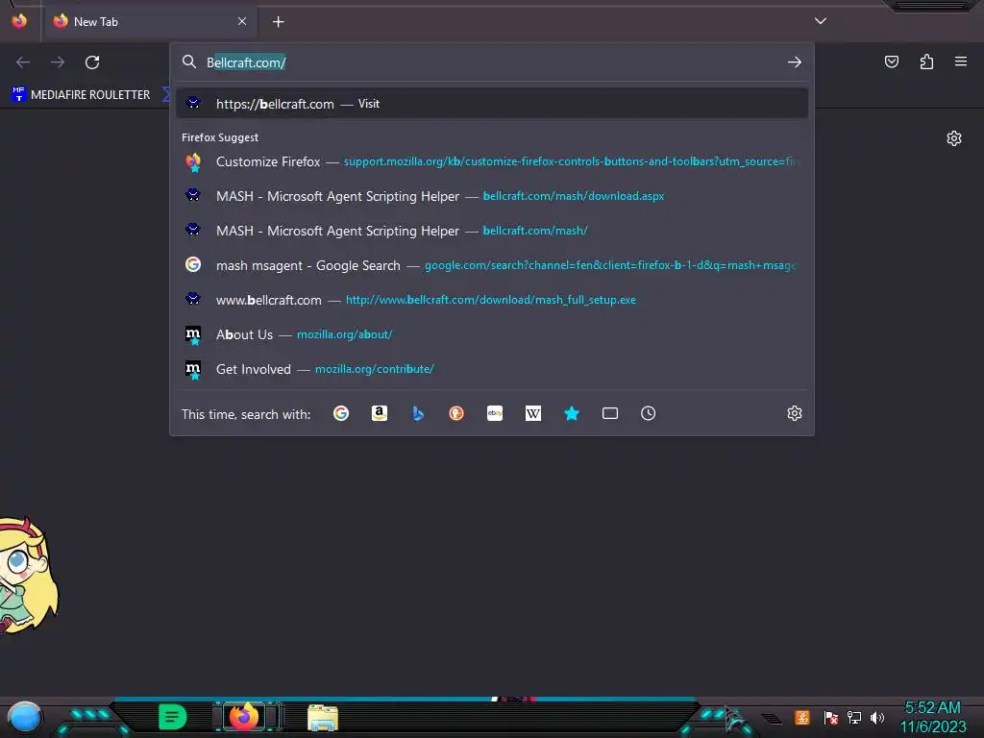Open Save to Pocket button
Image resolution: width=984 pixels, height=738 pixels.
click(x=891, y=61)
